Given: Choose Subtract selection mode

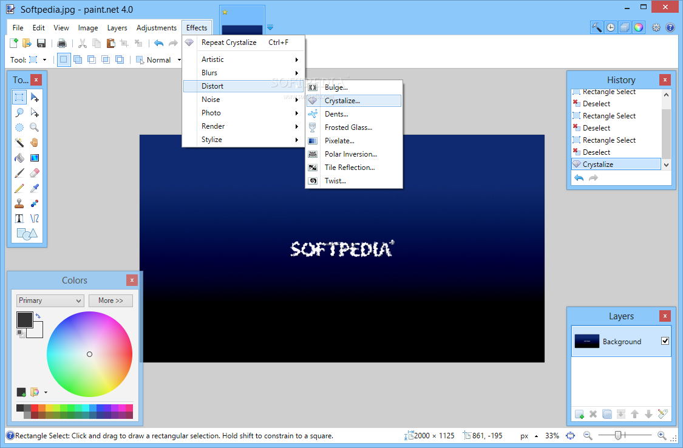Looking at the screenshot, I should coord(92,59).
